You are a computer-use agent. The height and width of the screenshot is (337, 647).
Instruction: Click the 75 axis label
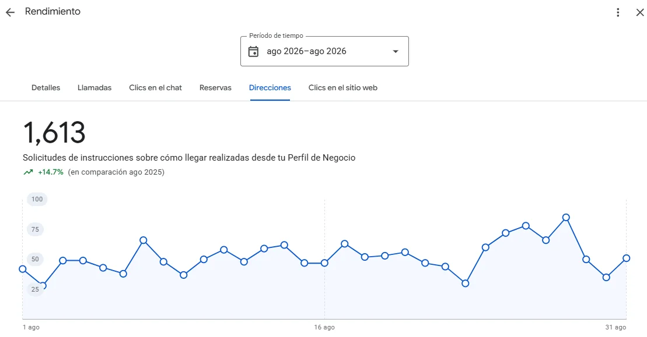35,229
